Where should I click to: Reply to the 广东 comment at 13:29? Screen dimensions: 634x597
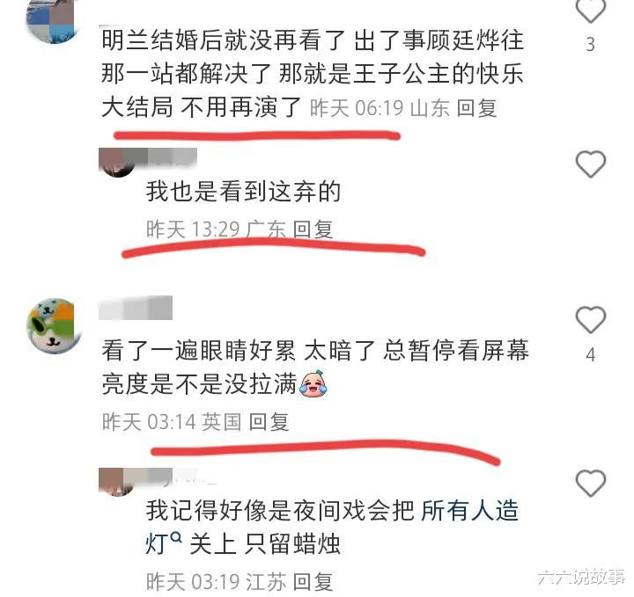point(313,229)
